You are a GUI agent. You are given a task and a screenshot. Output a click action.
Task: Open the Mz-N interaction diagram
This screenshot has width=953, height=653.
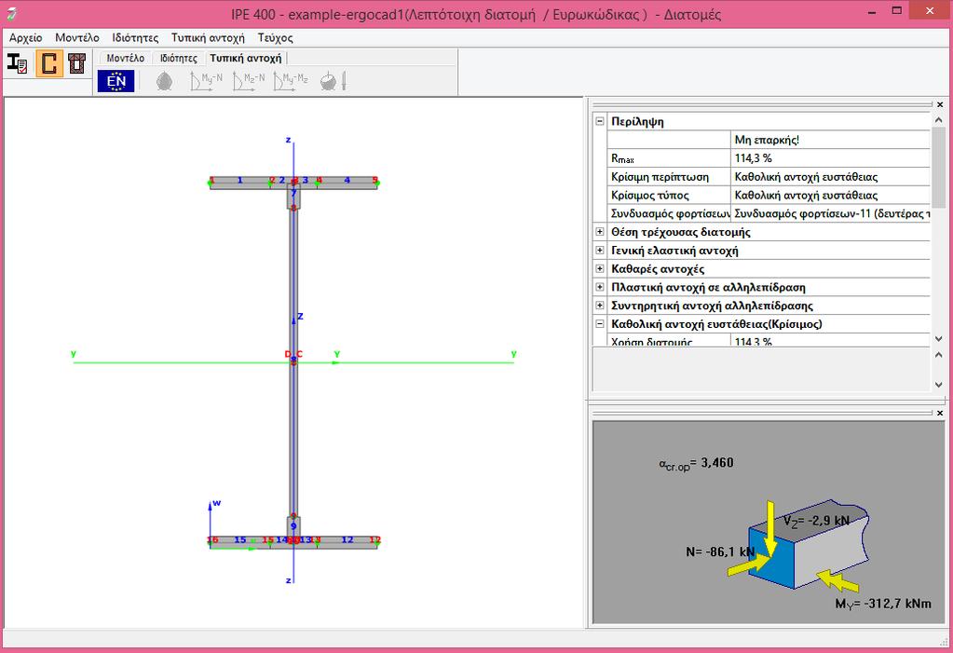tap(249, 81)
